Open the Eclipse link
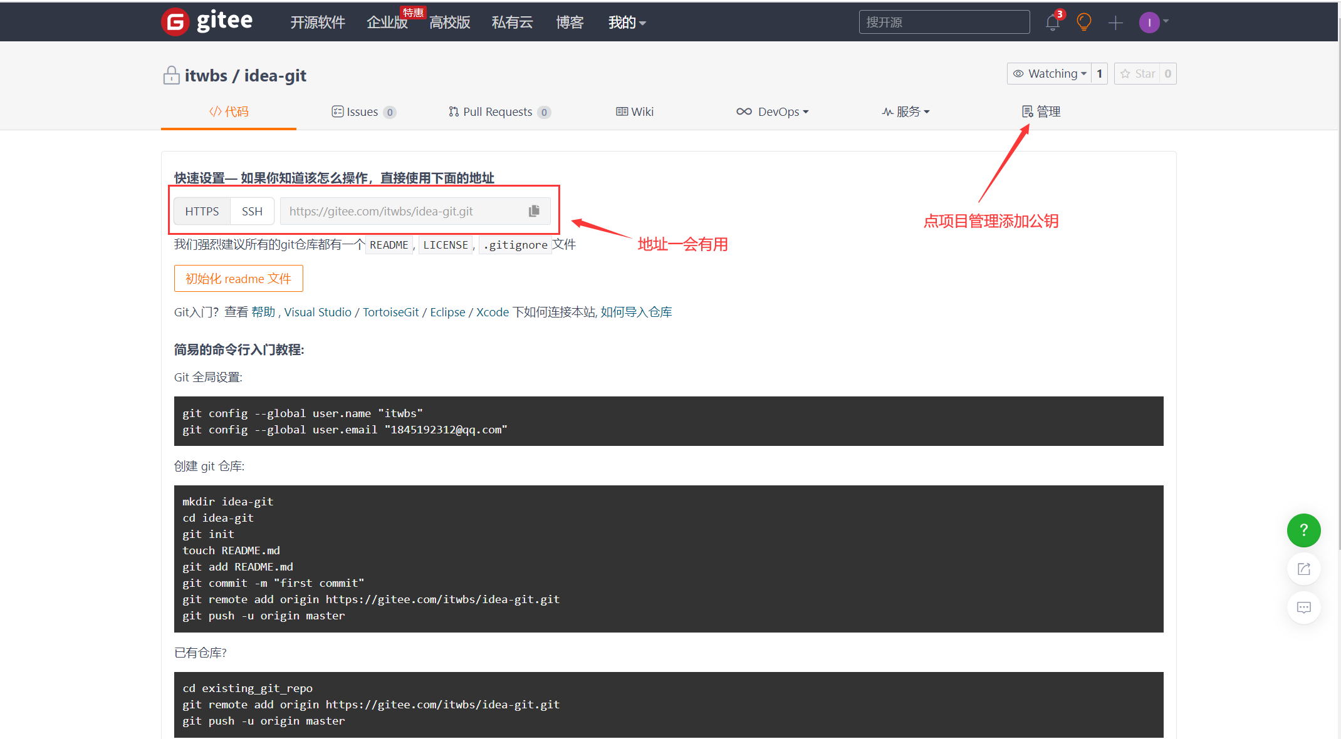Viewport: 1341px width, 739px height. pos(447,312)
